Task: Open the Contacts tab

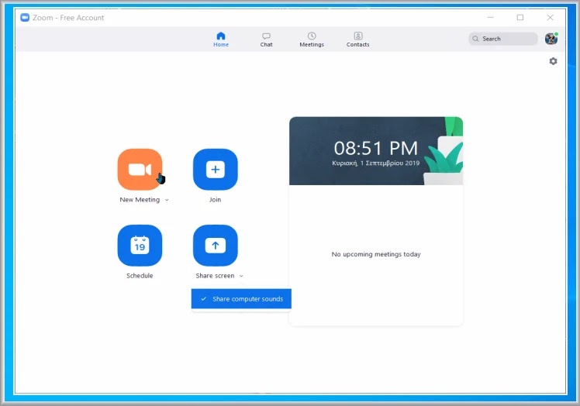Action: [x=357, y=40]
